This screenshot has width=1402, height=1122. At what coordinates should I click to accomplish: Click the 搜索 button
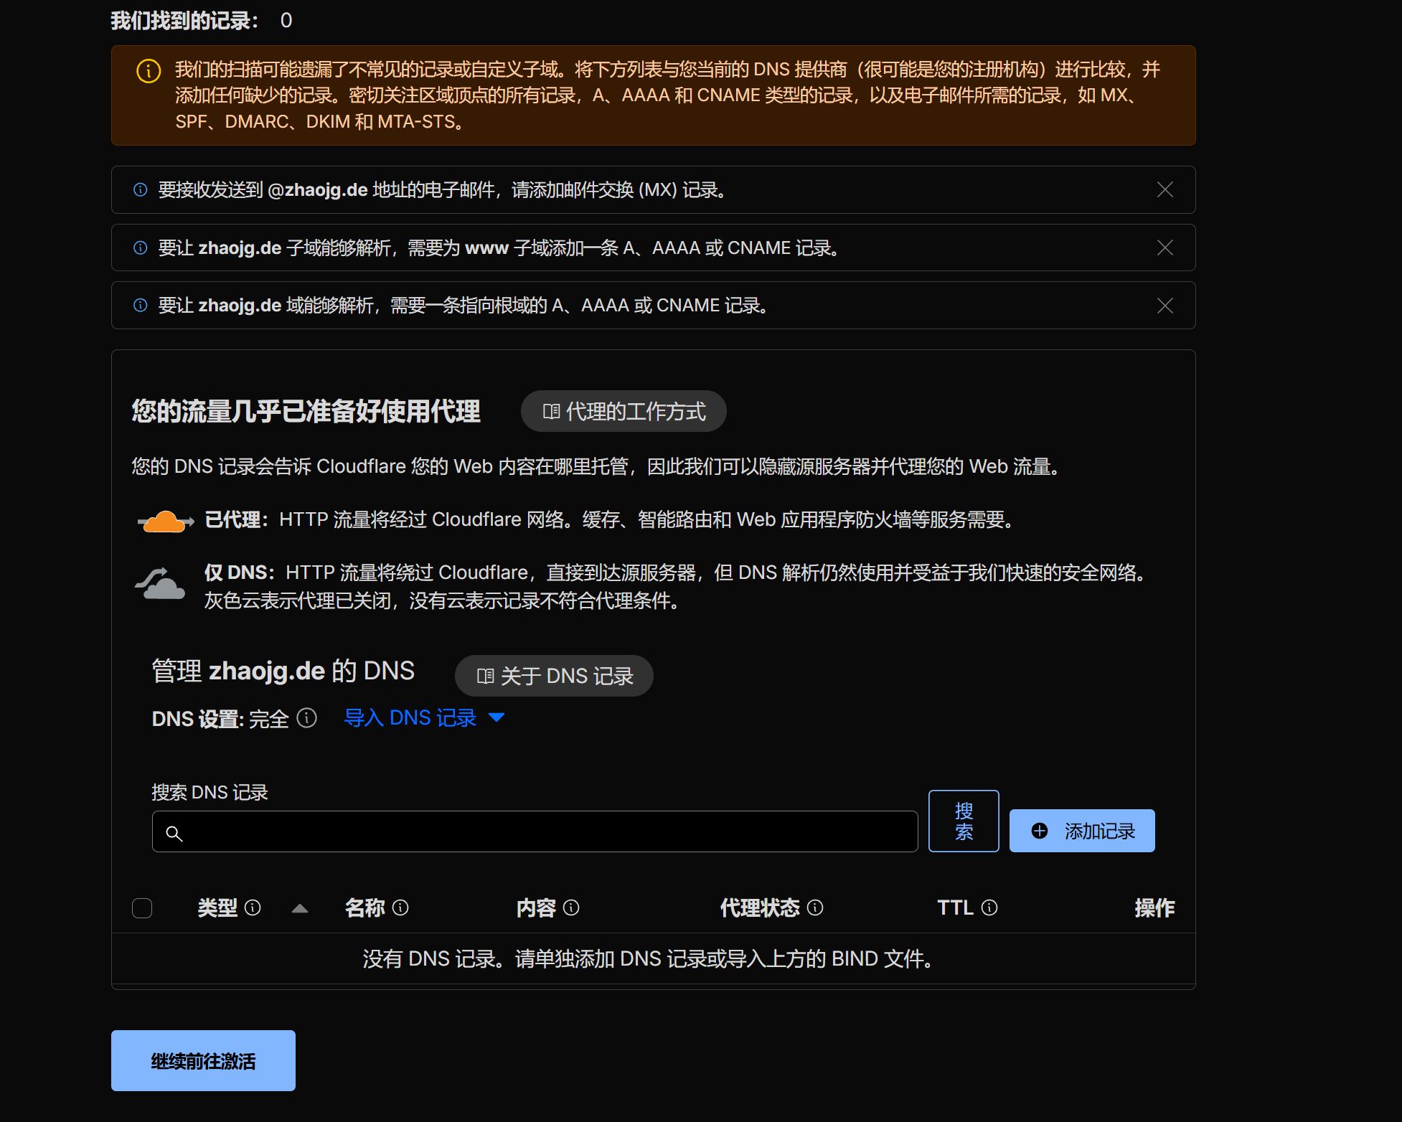(x=964, y=821)
